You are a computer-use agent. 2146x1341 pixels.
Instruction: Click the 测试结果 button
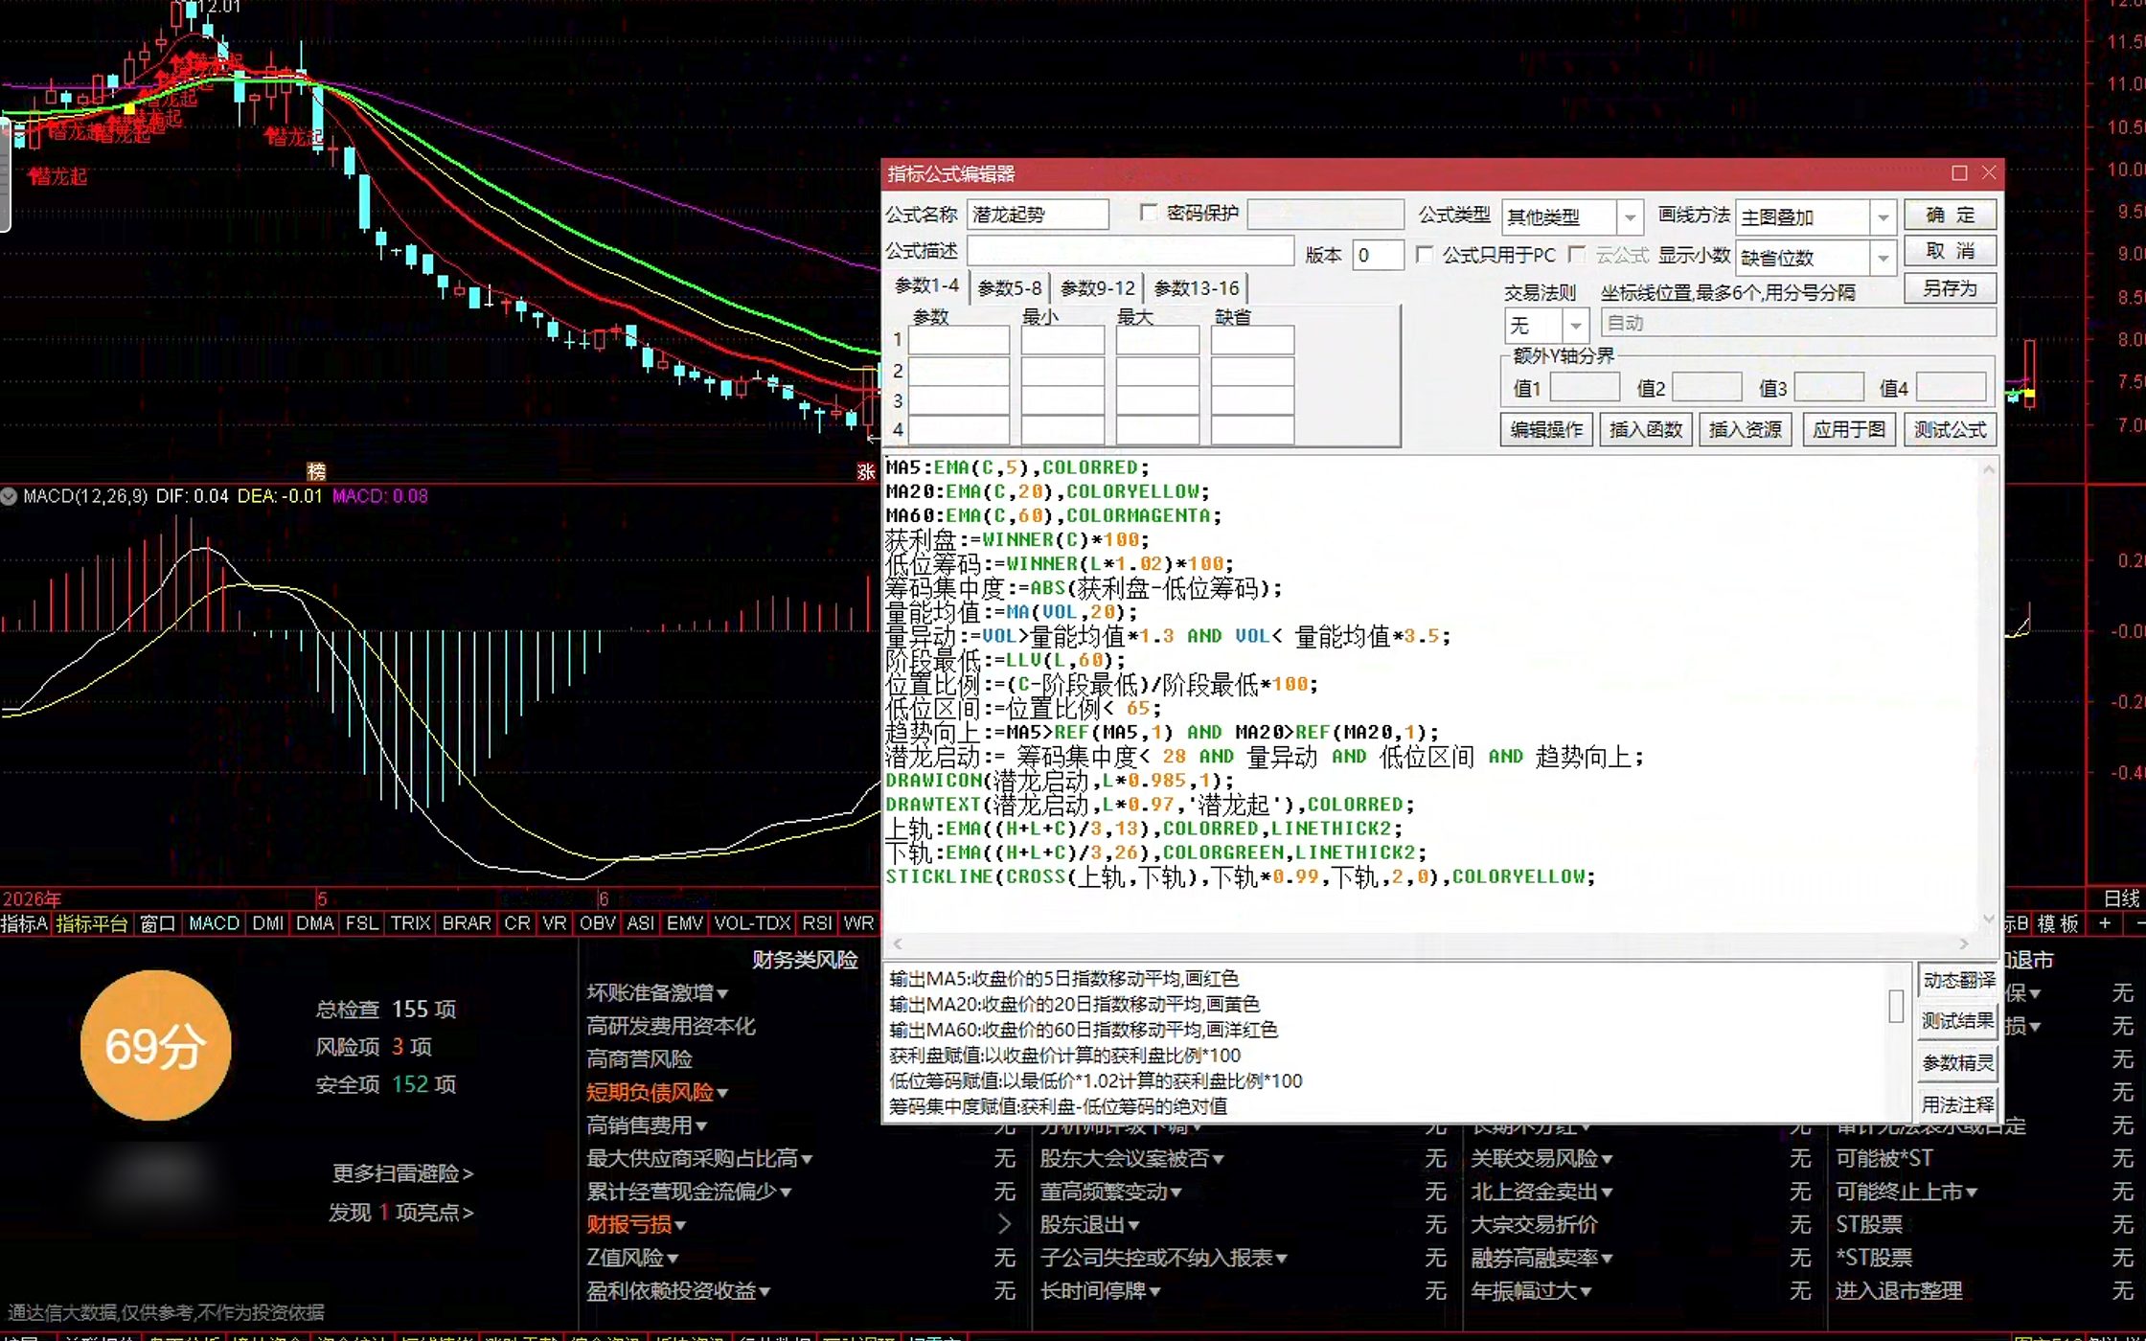(x=1958, y=1021)
